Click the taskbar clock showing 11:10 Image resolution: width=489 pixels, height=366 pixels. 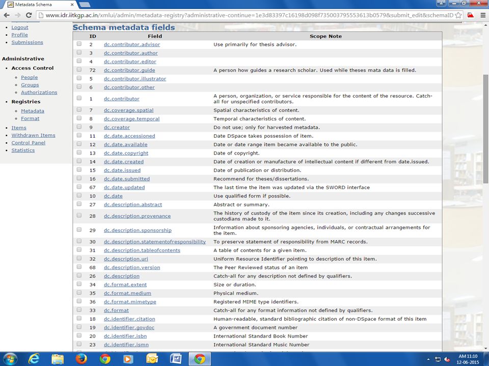pyautogui.click(x=468, y=359)
